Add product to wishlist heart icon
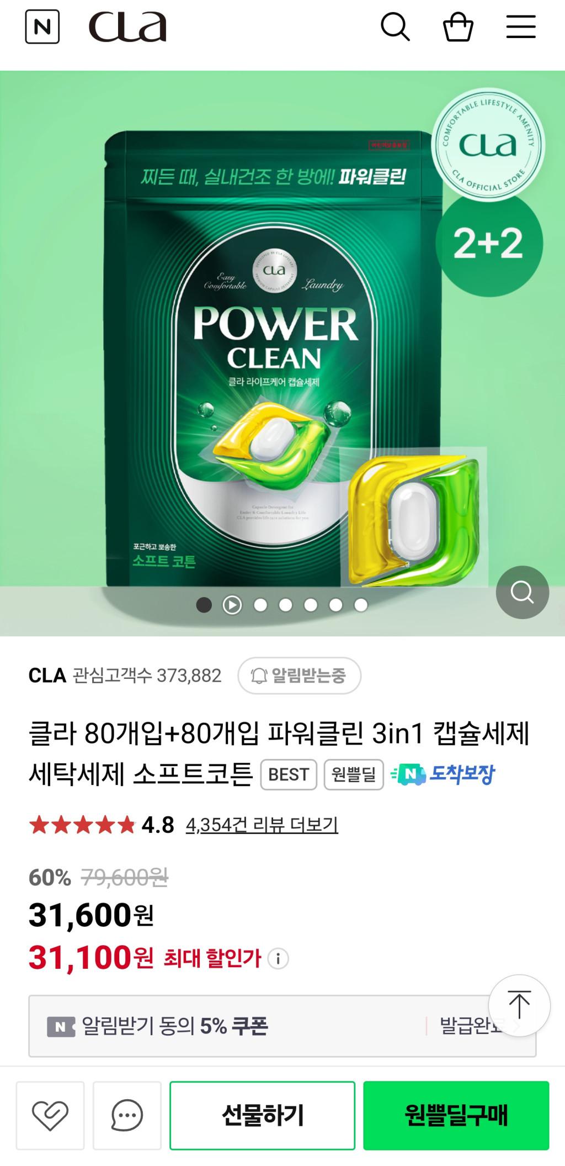Viewport: 565px width, 1166px height. (50, 1115)
